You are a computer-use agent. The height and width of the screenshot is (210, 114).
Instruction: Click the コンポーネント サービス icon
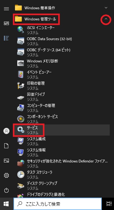pyautogui.click(x=21, y=119)
